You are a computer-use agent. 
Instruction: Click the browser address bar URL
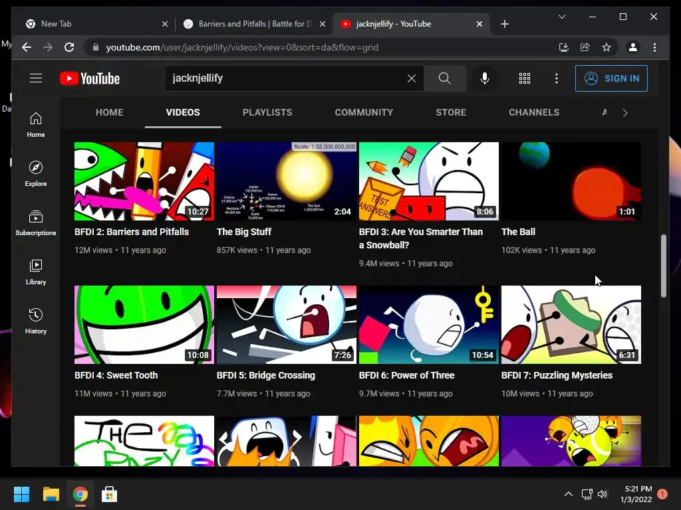click(x=242, y=47)
